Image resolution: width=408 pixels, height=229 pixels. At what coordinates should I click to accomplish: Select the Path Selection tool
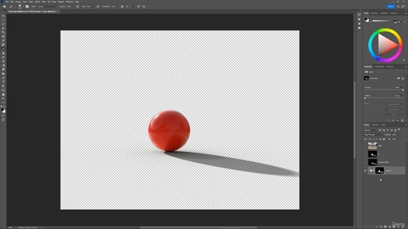point(3,86)
